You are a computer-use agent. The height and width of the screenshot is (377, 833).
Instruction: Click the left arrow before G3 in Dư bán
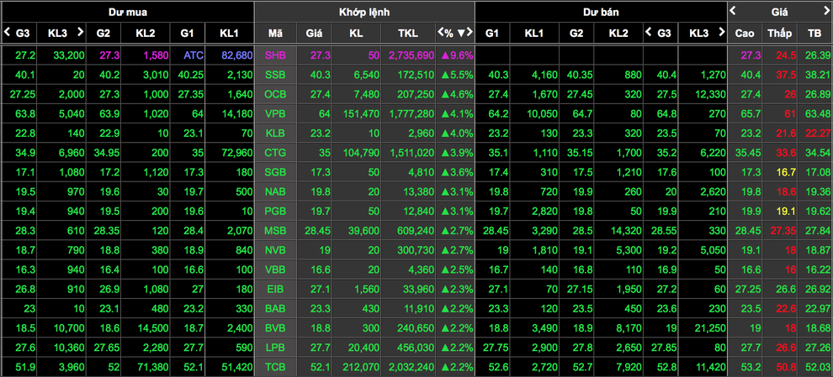[649, 32]
